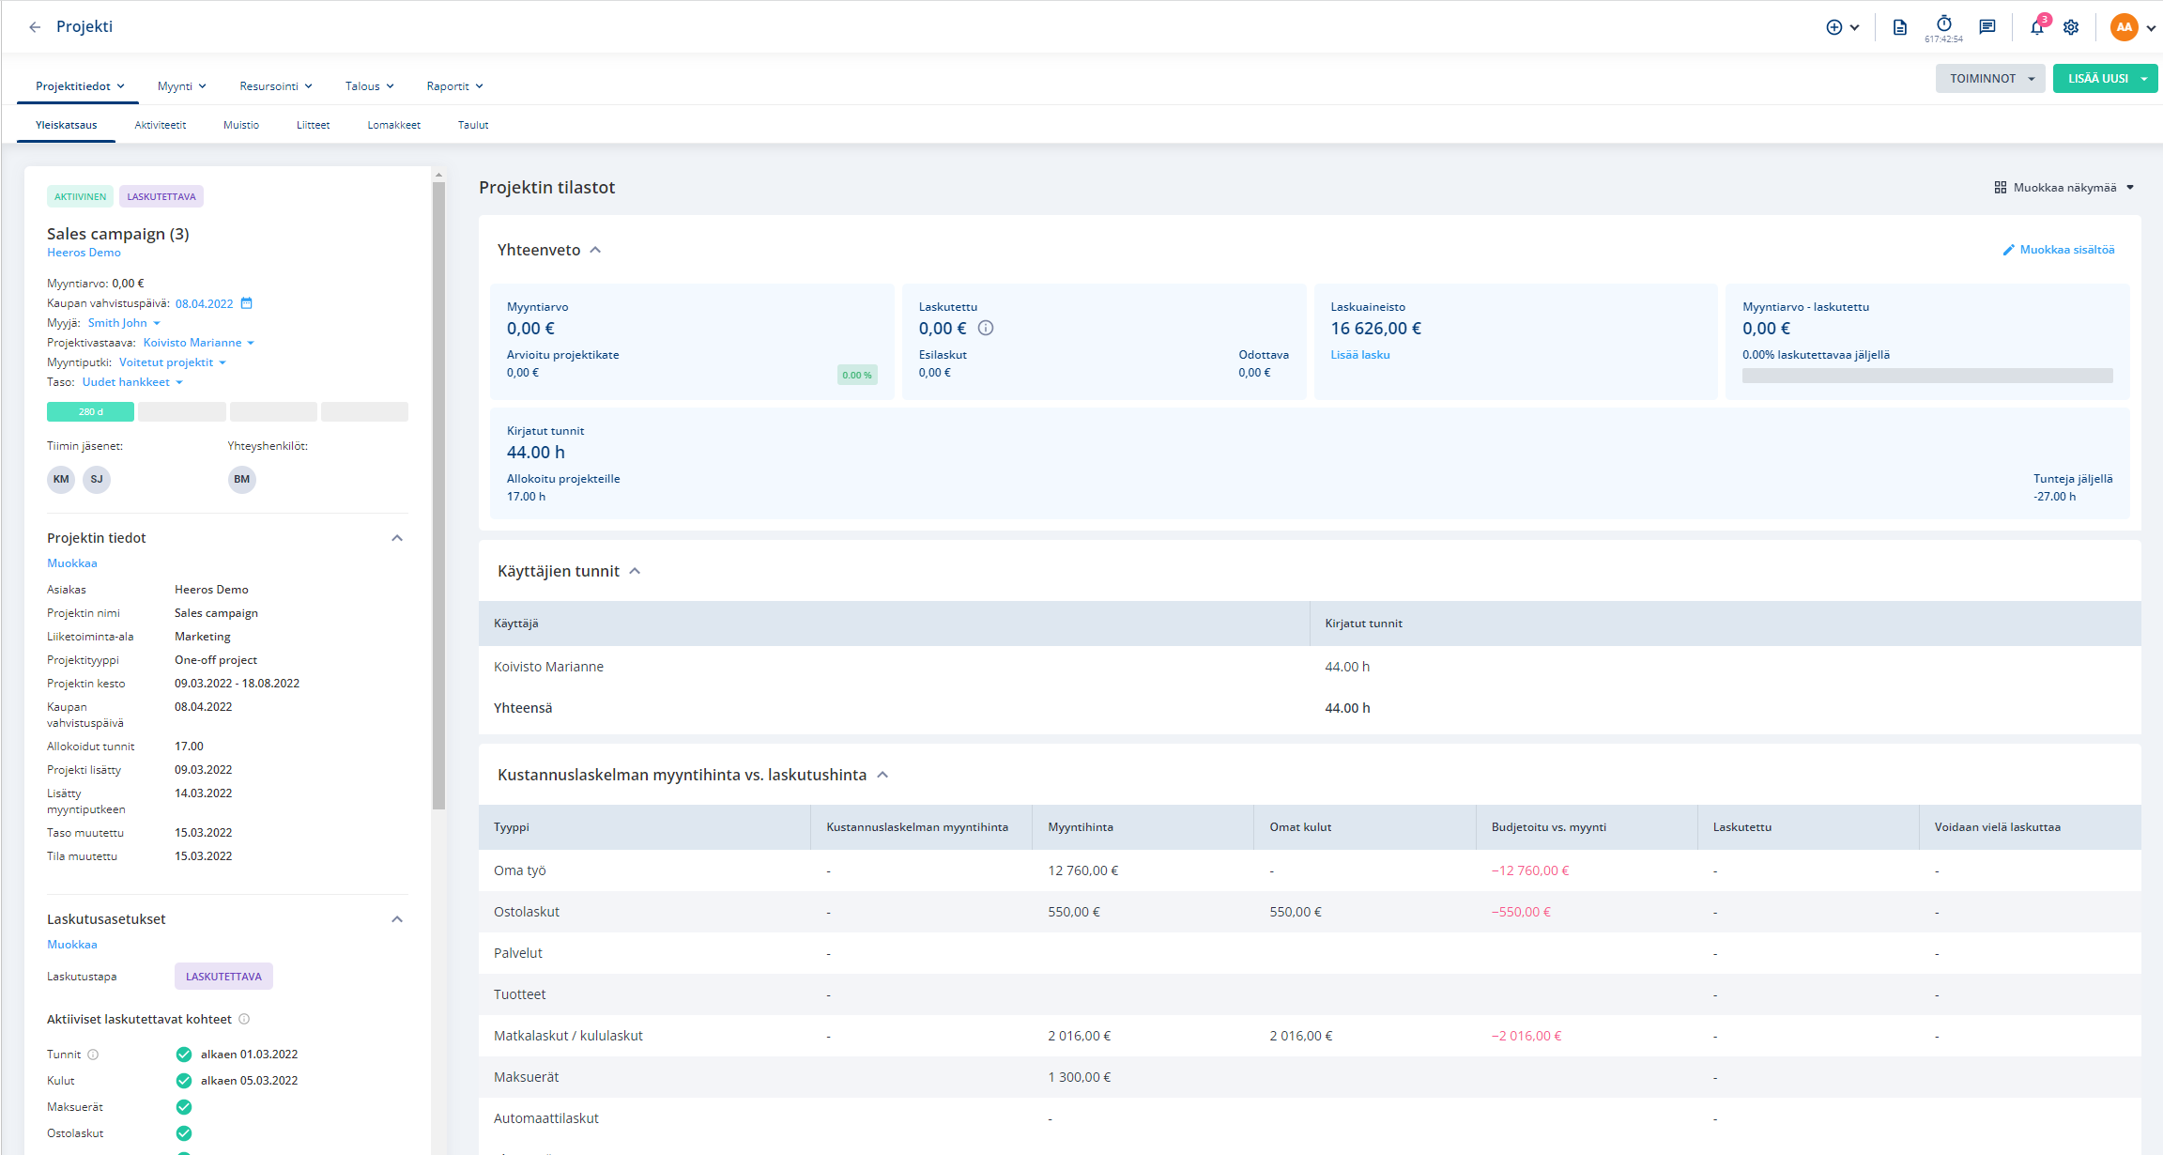
Task: Click the Lisää lasku link
Action: (1360, 355)
